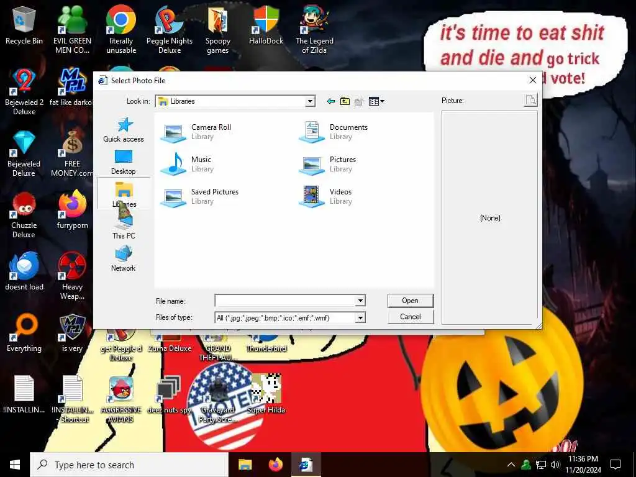Select the Videos library
The height and width of the screenshot is (477, 636).
tap(325, 196)
